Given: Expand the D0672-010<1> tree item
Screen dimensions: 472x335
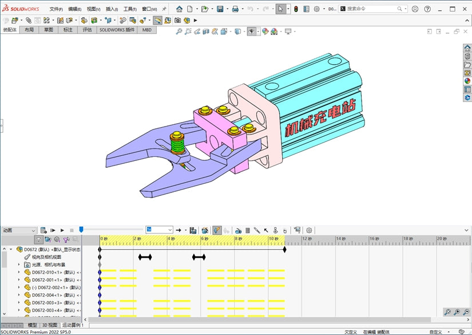Looking at the screenshot, I should click(19, 272).
